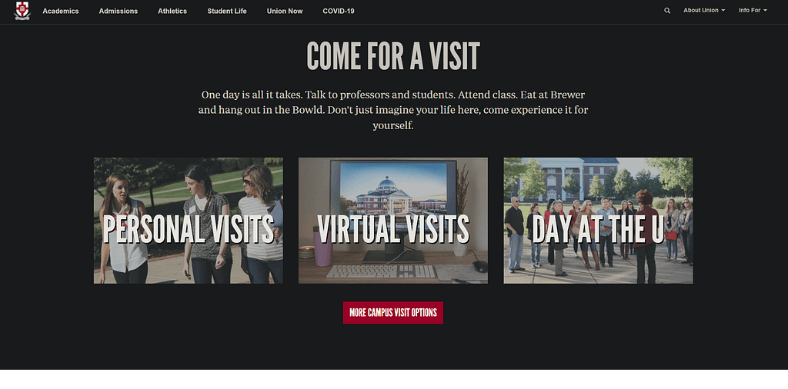Expand the About Union dropdown

(x=704, y=11)
